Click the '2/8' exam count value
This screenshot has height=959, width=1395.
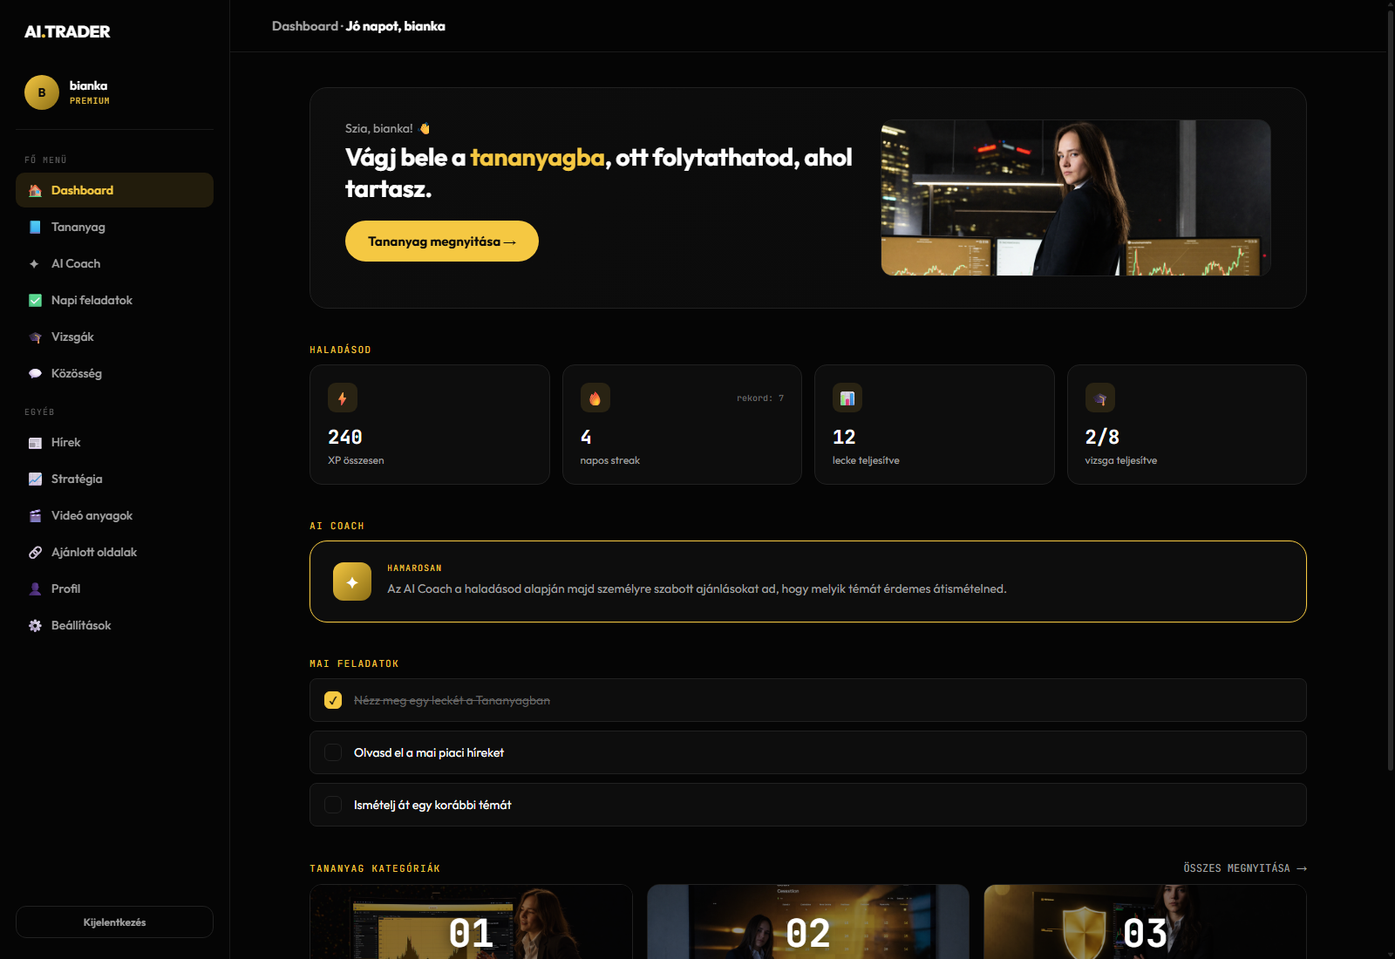1102,437
